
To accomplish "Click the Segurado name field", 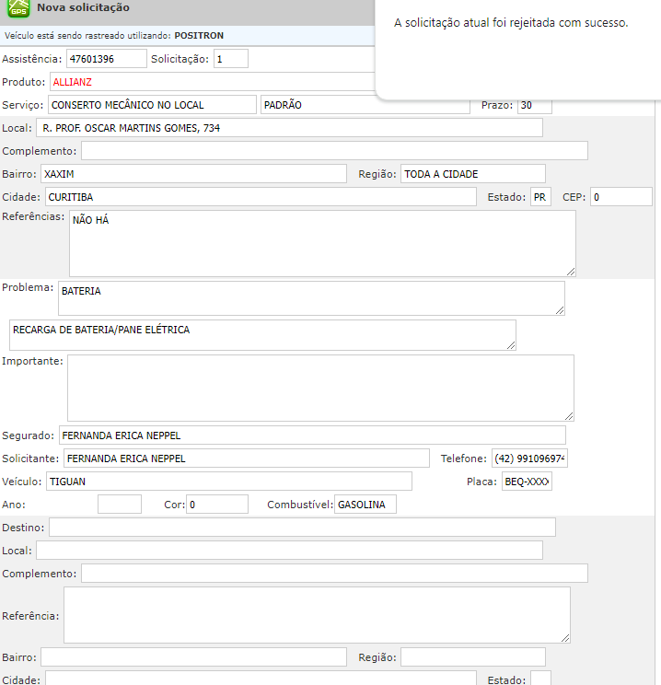I will click(312, 435).
